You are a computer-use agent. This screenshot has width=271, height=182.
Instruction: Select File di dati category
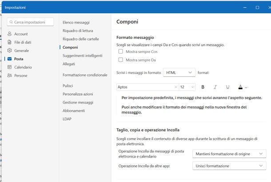23,42
